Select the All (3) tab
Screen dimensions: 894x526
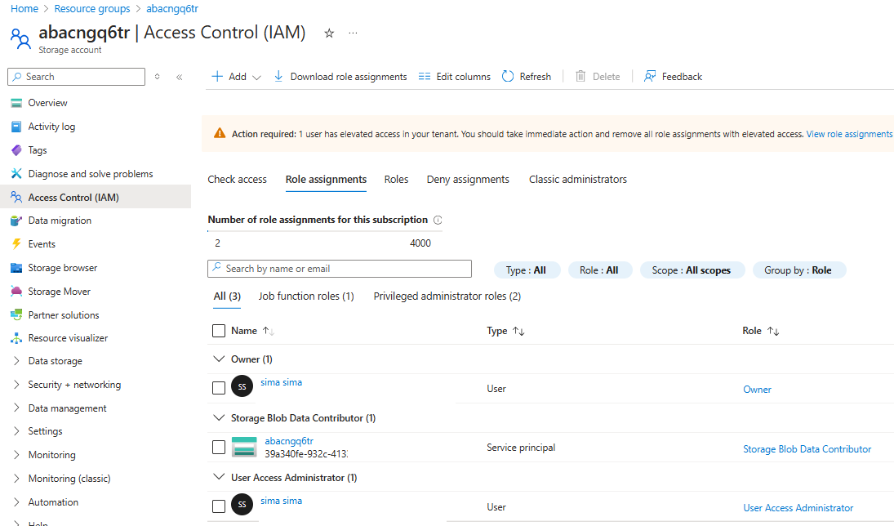(227, 296)
